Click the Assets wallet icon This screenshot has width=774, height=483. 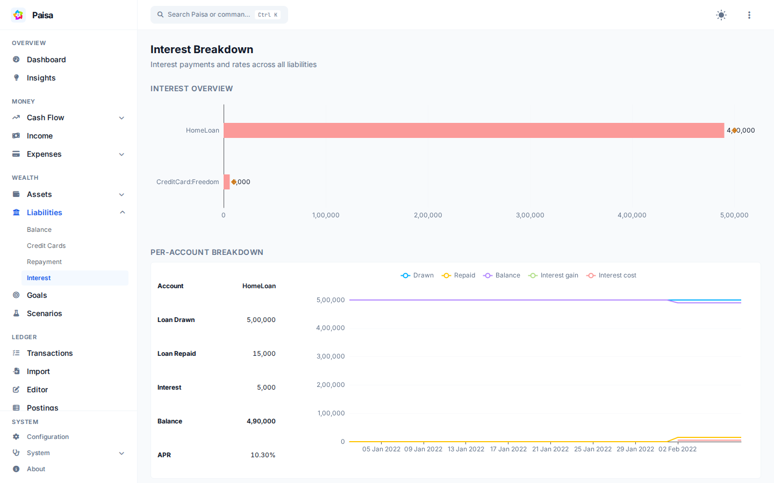(x=16, y=194)
